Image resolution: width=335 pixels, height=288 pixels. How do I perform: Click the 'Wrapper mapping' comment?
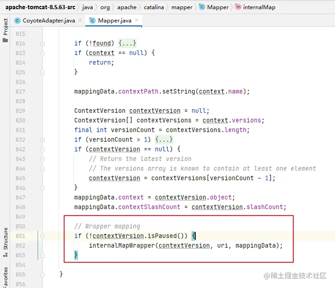(107, 226)
